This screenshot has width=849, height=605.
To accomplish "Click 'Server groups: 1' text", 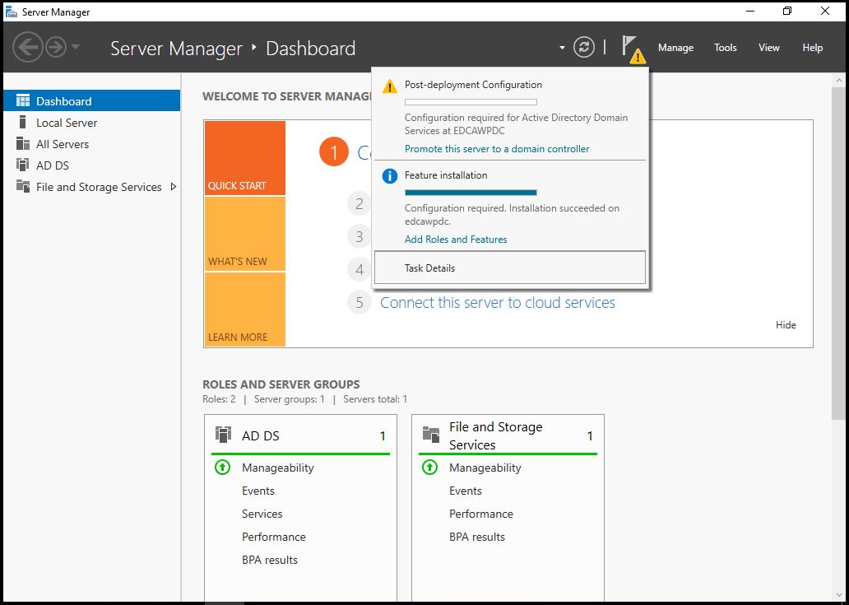I will [x=290, y=400].
